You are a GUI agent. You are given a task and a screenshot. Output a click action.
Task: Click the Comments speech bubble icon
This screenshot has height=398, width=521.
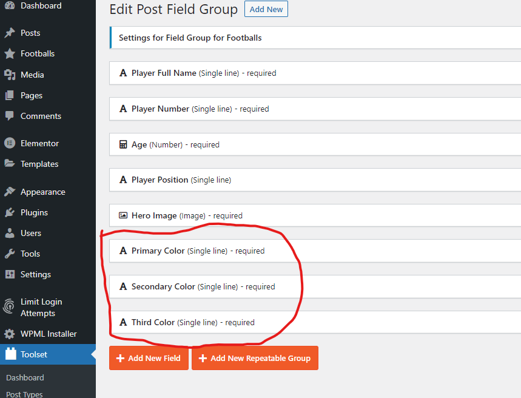10,116
